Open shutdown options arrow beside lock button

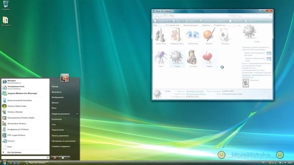[68, 158]
